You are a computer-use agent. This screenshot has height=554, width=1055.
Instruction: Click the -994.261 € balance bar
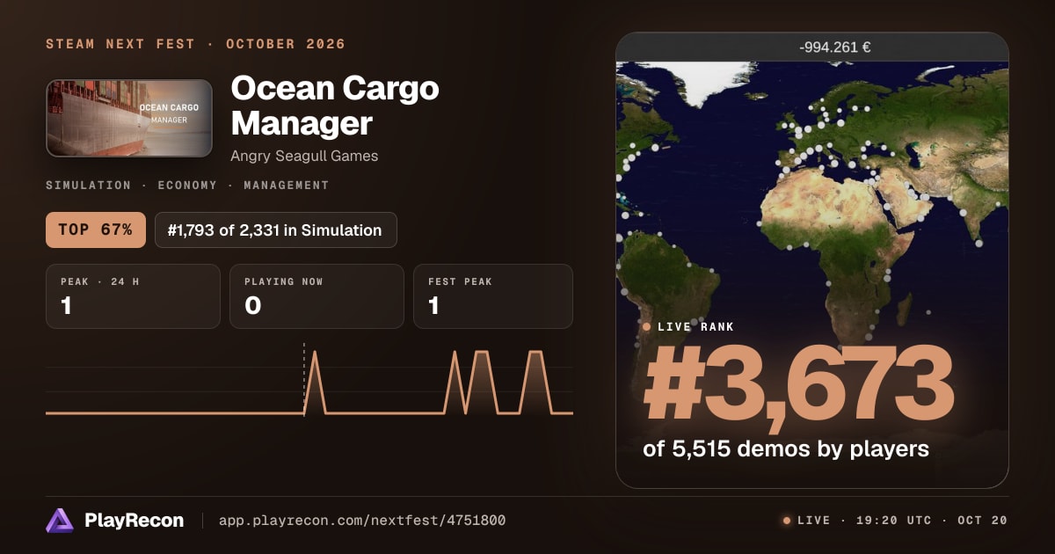pos(812,47)
